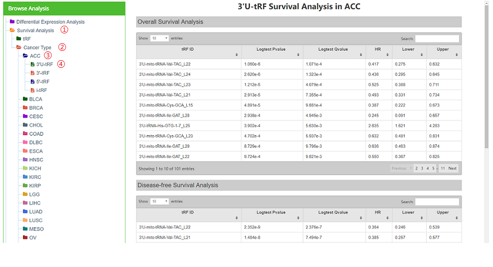Open entries dropdown in Disease-free Survival table
The height and width of the screenshot is (267, 493).
click(159, 201)
